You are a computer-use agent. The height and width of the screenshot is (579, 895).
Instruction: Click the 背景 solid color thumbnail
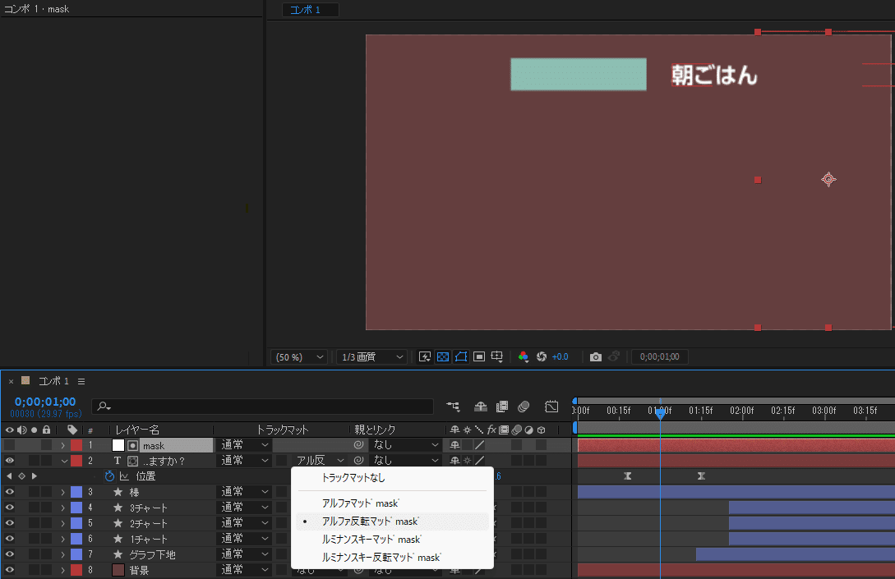tap(118, 570)
